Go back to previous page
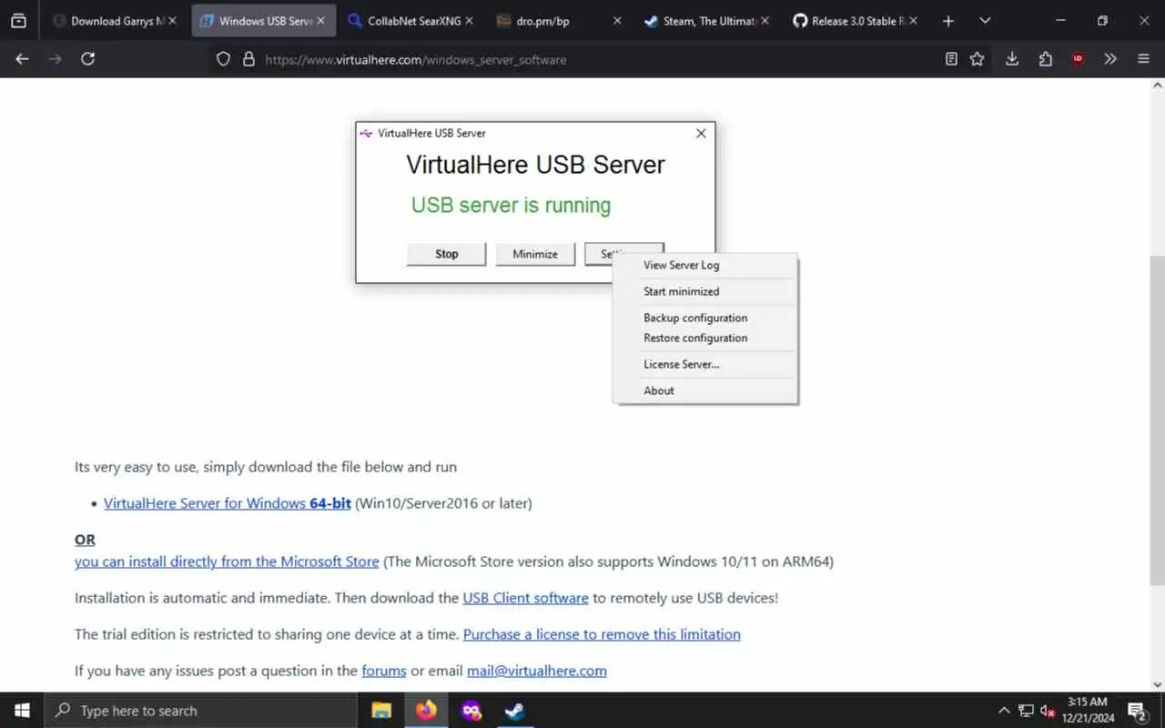The width and height of the screenshot is (1165, 728). (23, 59)
